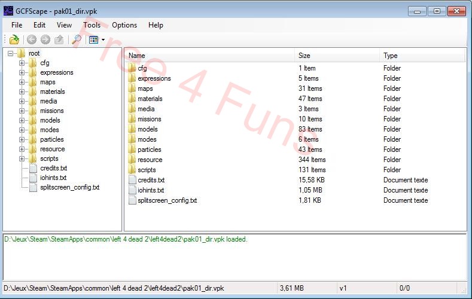Collapse the root tree node

(x=11, y=53)
